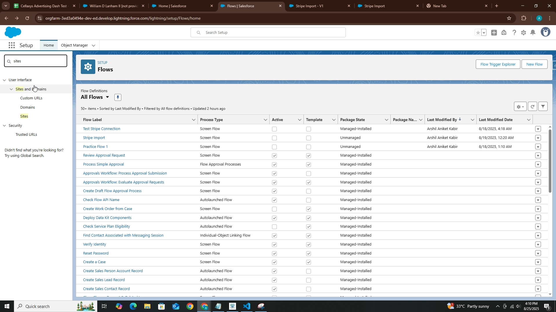Screen dimensions: 556x312
Task: Toggle Active checkbox for Stripe Import
Action: (274, 138)
